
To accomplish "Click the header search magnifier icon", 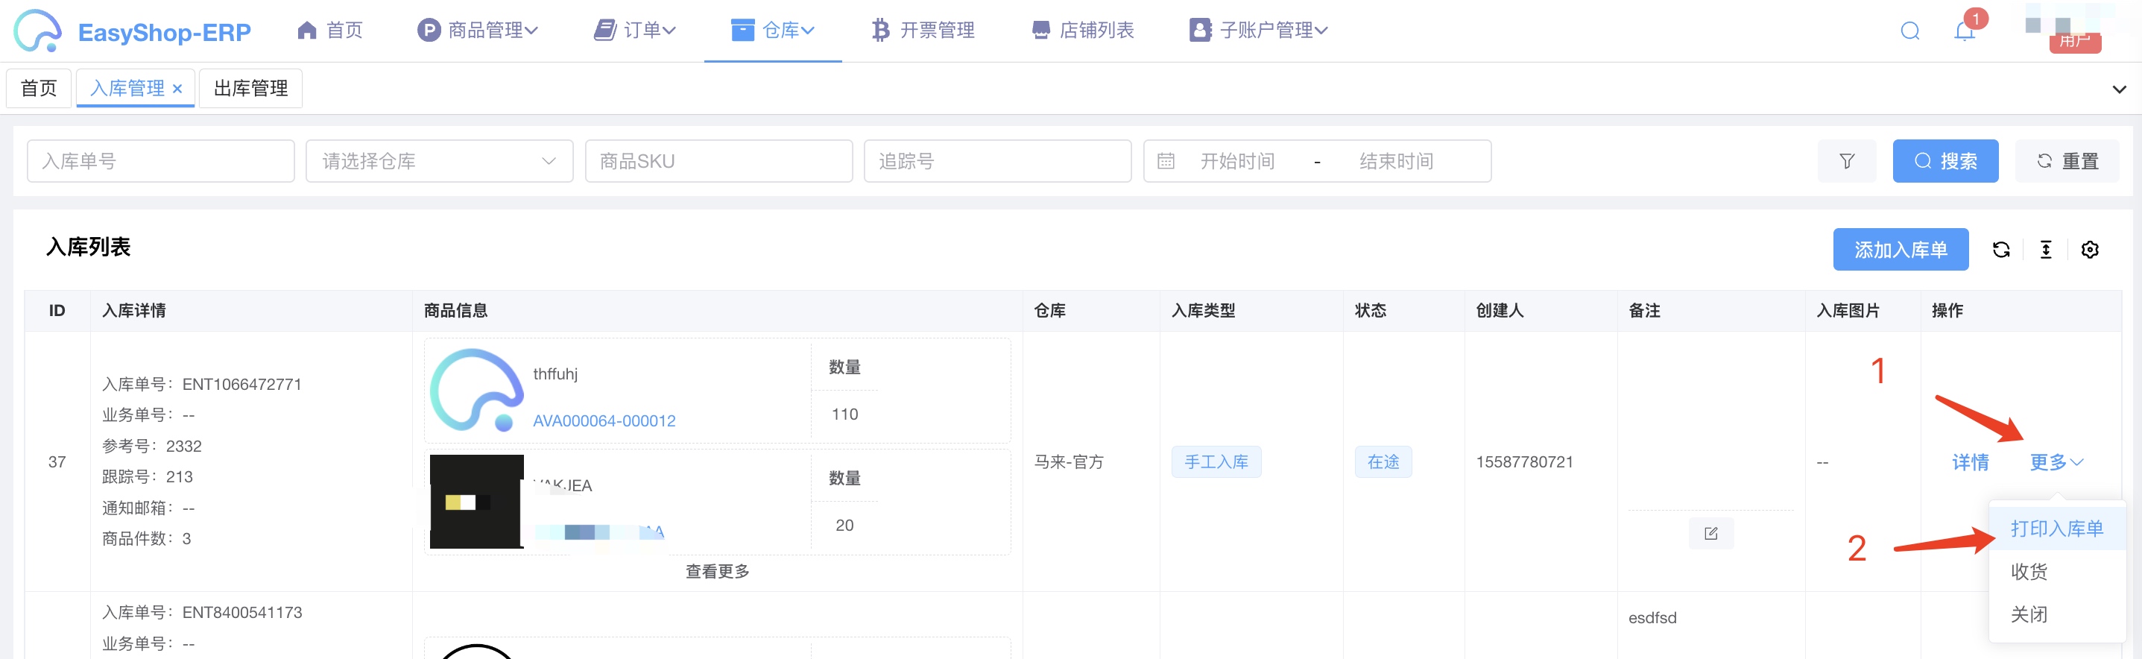I will (x=1910, y=31).
